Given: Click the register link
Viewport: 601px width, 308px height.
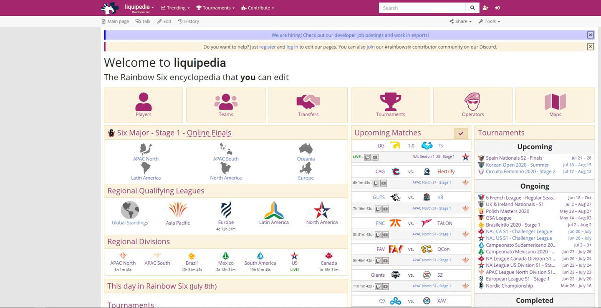Looking at the screenshot, I should coord(267,47).
